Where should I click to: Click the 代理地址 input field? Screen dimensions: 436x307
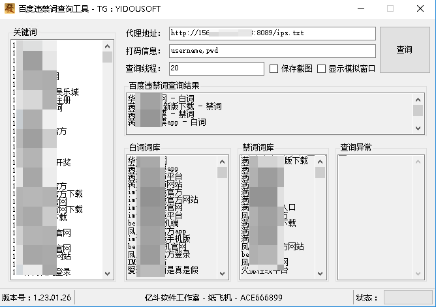point(272,33)
